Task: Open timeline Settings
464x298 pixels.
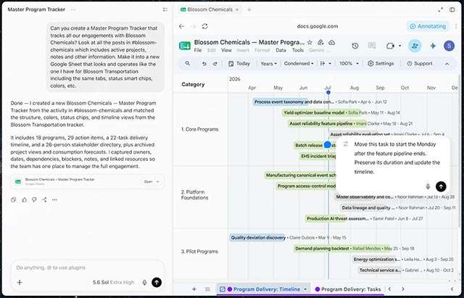Action: [381, 64]
